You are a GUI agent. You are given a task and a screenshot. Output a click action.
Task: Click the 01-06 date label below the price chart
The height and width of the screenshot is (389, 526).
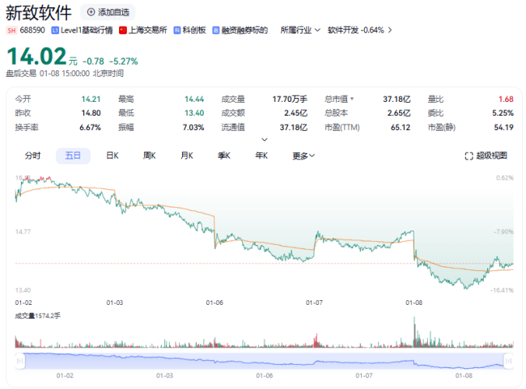tap(214, 302)
